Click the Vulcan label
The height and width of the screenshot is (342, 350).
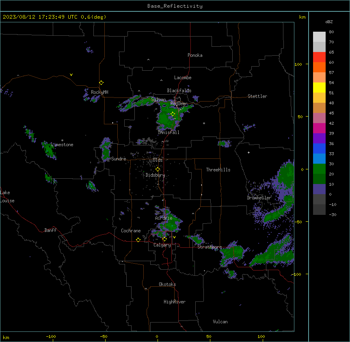click(x=220, y=322)
